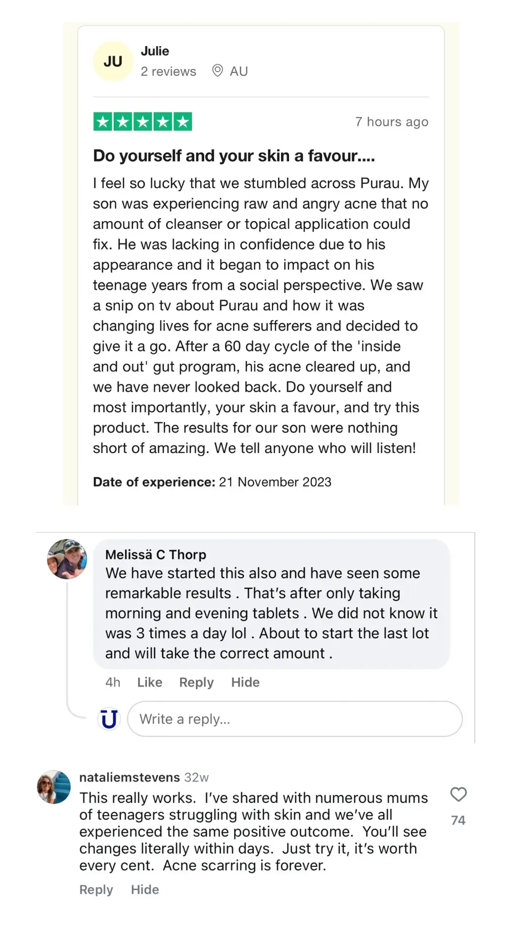Like Melissa C Thorp's comment
The width and height of the screenshot is (511, 928).
coord(150,682)
